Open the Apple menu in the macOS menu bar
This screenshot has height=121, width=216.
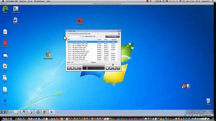pyautogui.click(x=3, y=1)
